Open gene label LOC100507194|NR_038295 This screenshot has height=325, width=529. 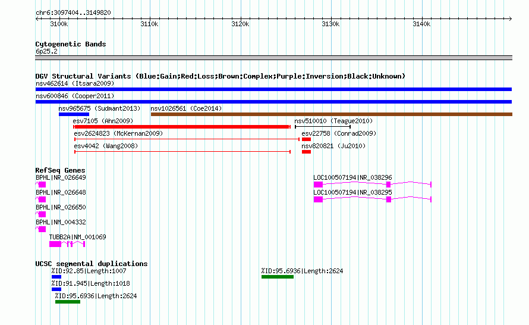(352, 192)
